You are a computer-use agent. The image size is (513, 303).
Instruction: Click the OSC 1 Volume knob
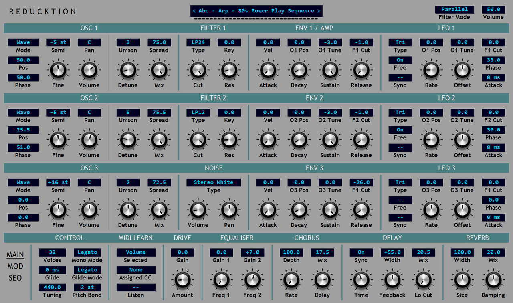click(89, 70)
